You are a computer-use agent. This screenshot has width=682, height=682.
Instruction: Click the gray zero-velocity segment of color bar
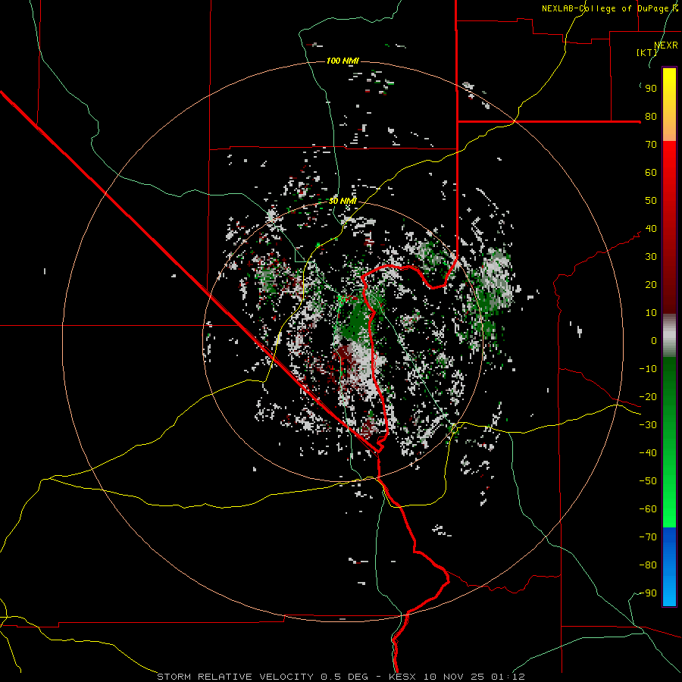coord(669,336)
